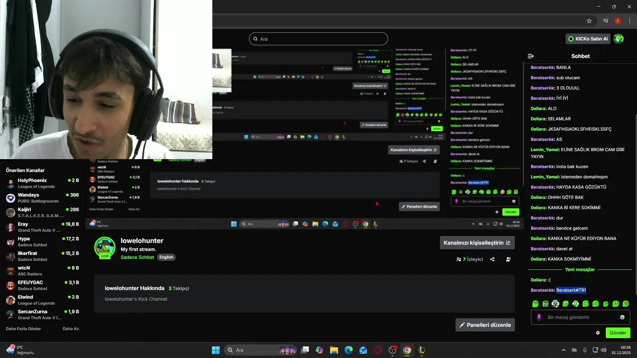
Task: Click the Windows taskbar search box
Action: [261, 350]
